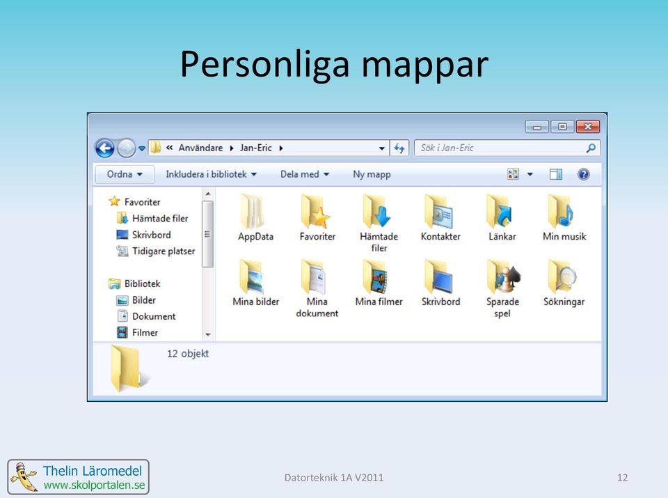Click the greyed forward navigation button

(126, 148)
